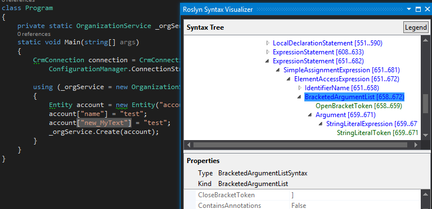Select ContainsAnnotations property row
This screenshot has height=209, width=432.
tap(302, 206)
